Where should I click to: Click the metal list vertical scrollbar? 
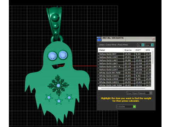click(153, 58)
